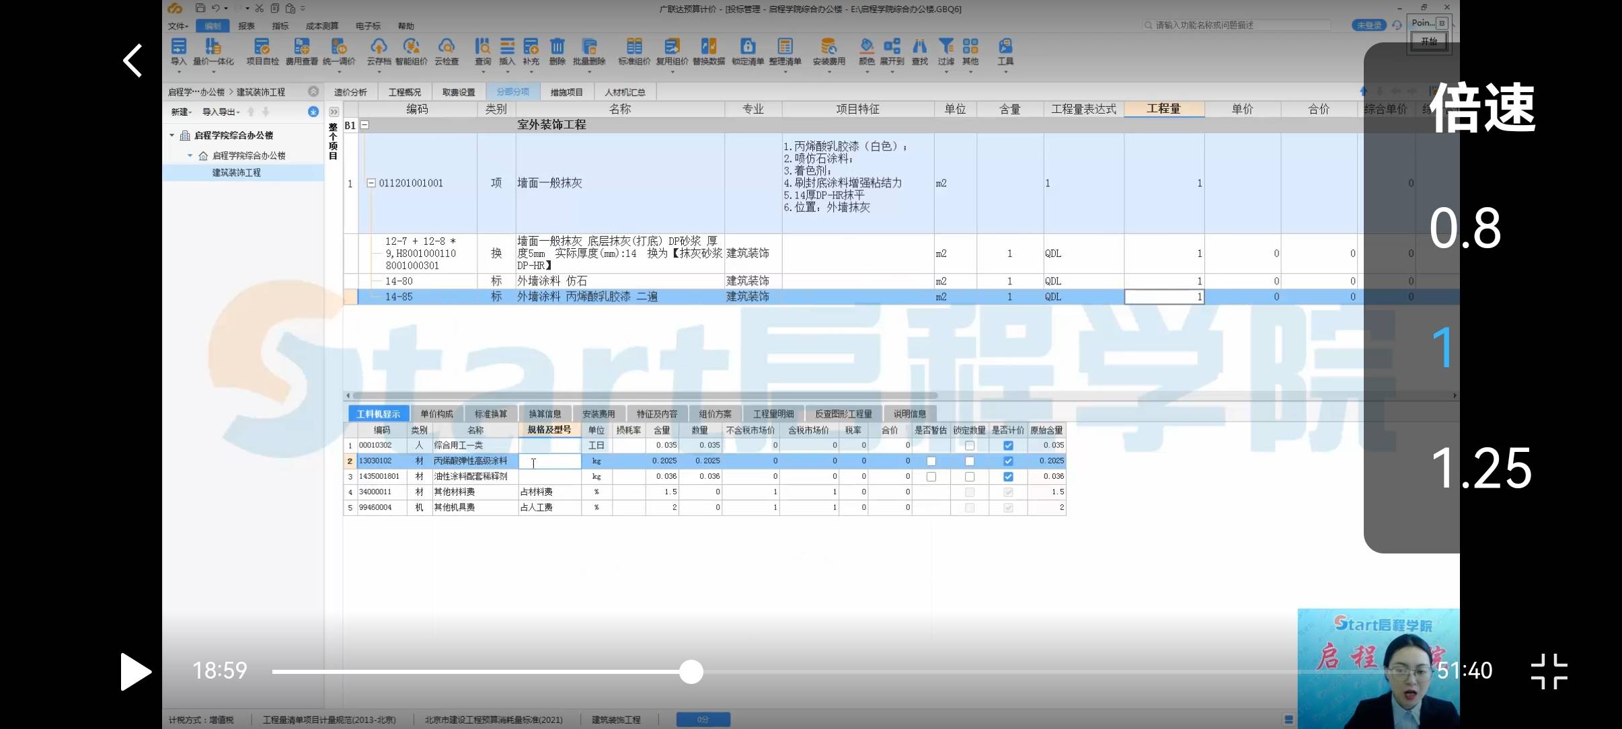Toggle 是否暂估 checkbox for 油性涂料配套稀释剂
Screen dimensions: 1622x729
931,476
